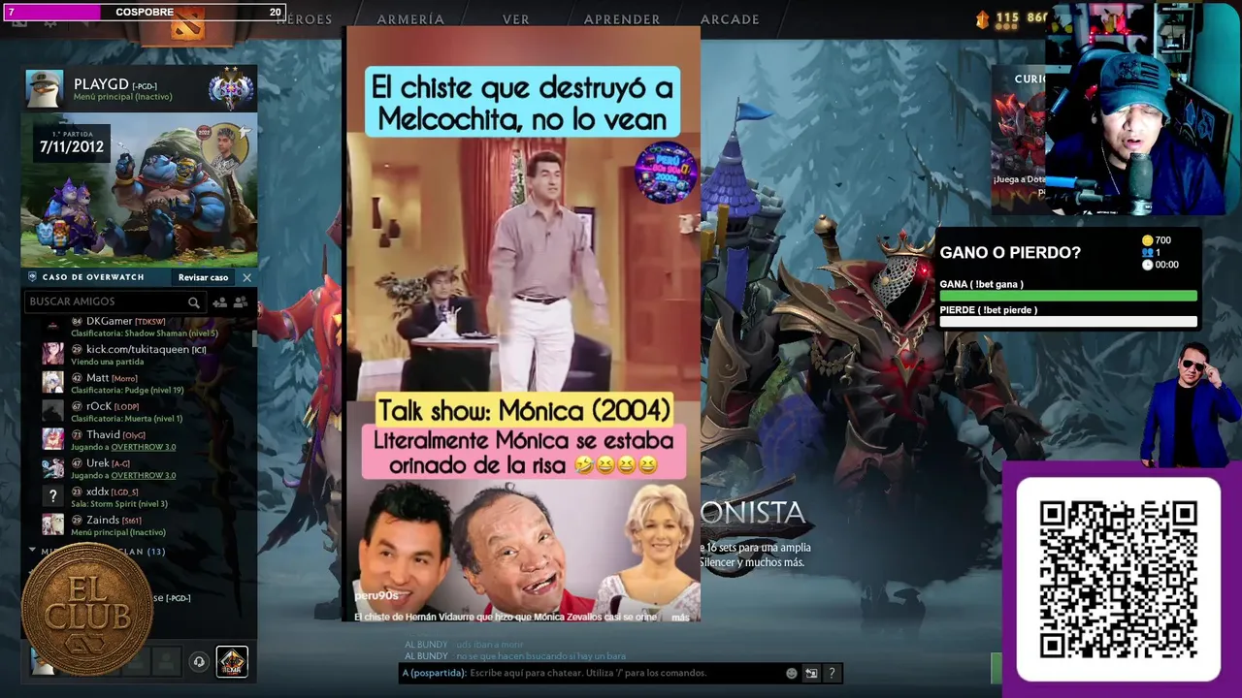Click the bet countdown clock icon
This screenshot has width=1242, height=698.
pos(1147,265)
